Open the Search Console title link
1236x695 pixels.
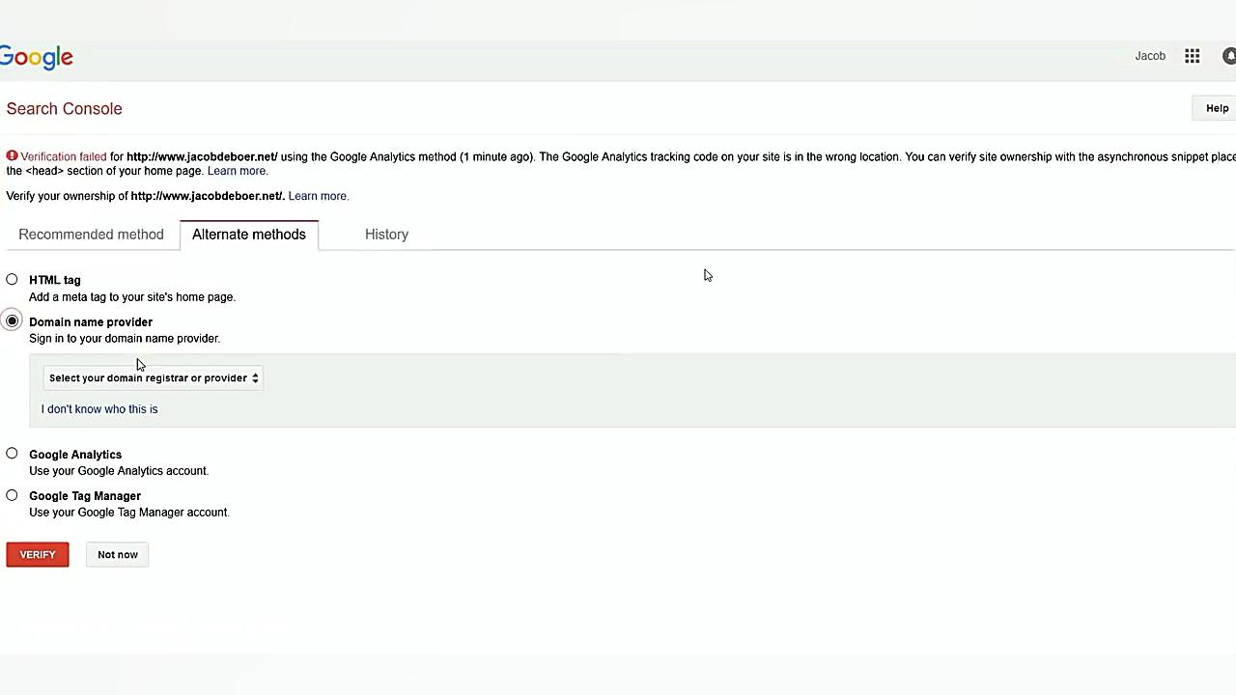click(x=65, y=109)
